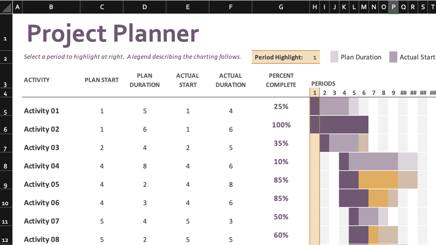This screenshot has height=245, width=436.
Task: Click the PERIODS label cell
Action: coord(323,83)
